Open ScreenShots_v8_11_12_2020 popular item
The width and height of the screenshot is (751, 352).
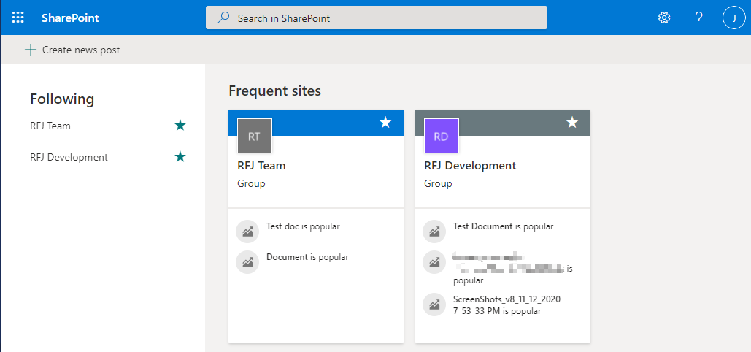(x=507, y=305)
